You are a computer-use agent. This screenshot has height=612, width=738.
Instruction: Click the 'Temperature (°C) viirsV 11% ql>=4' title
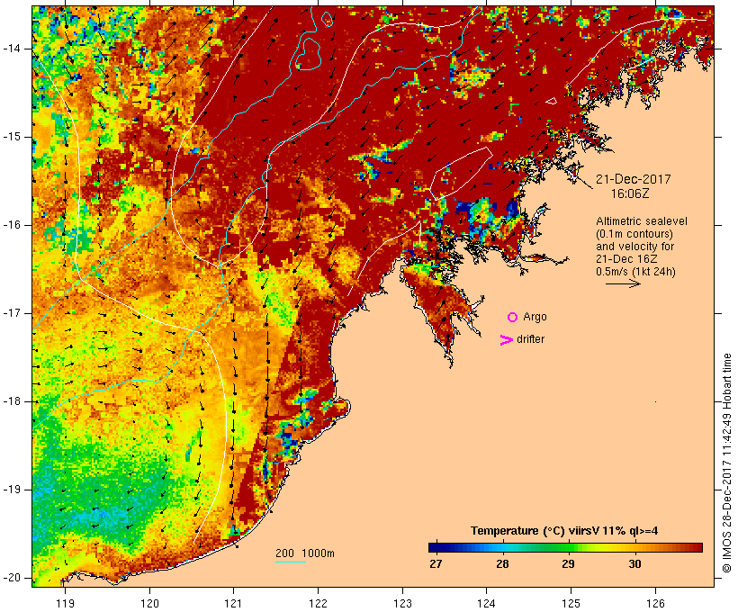564,531
